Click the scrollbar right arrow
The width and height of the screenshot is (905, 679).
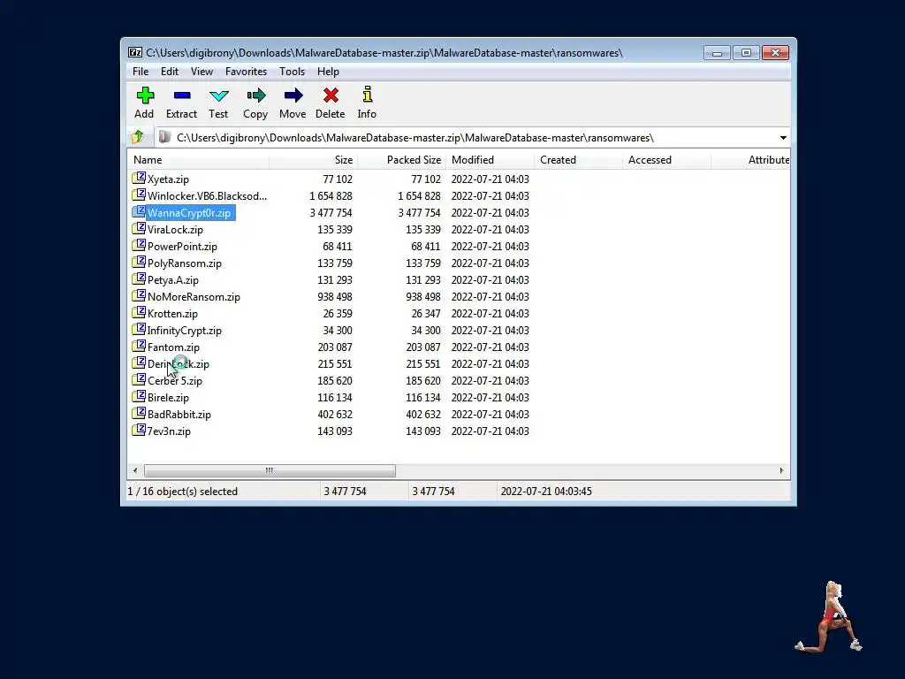click(x=781, y=470)
